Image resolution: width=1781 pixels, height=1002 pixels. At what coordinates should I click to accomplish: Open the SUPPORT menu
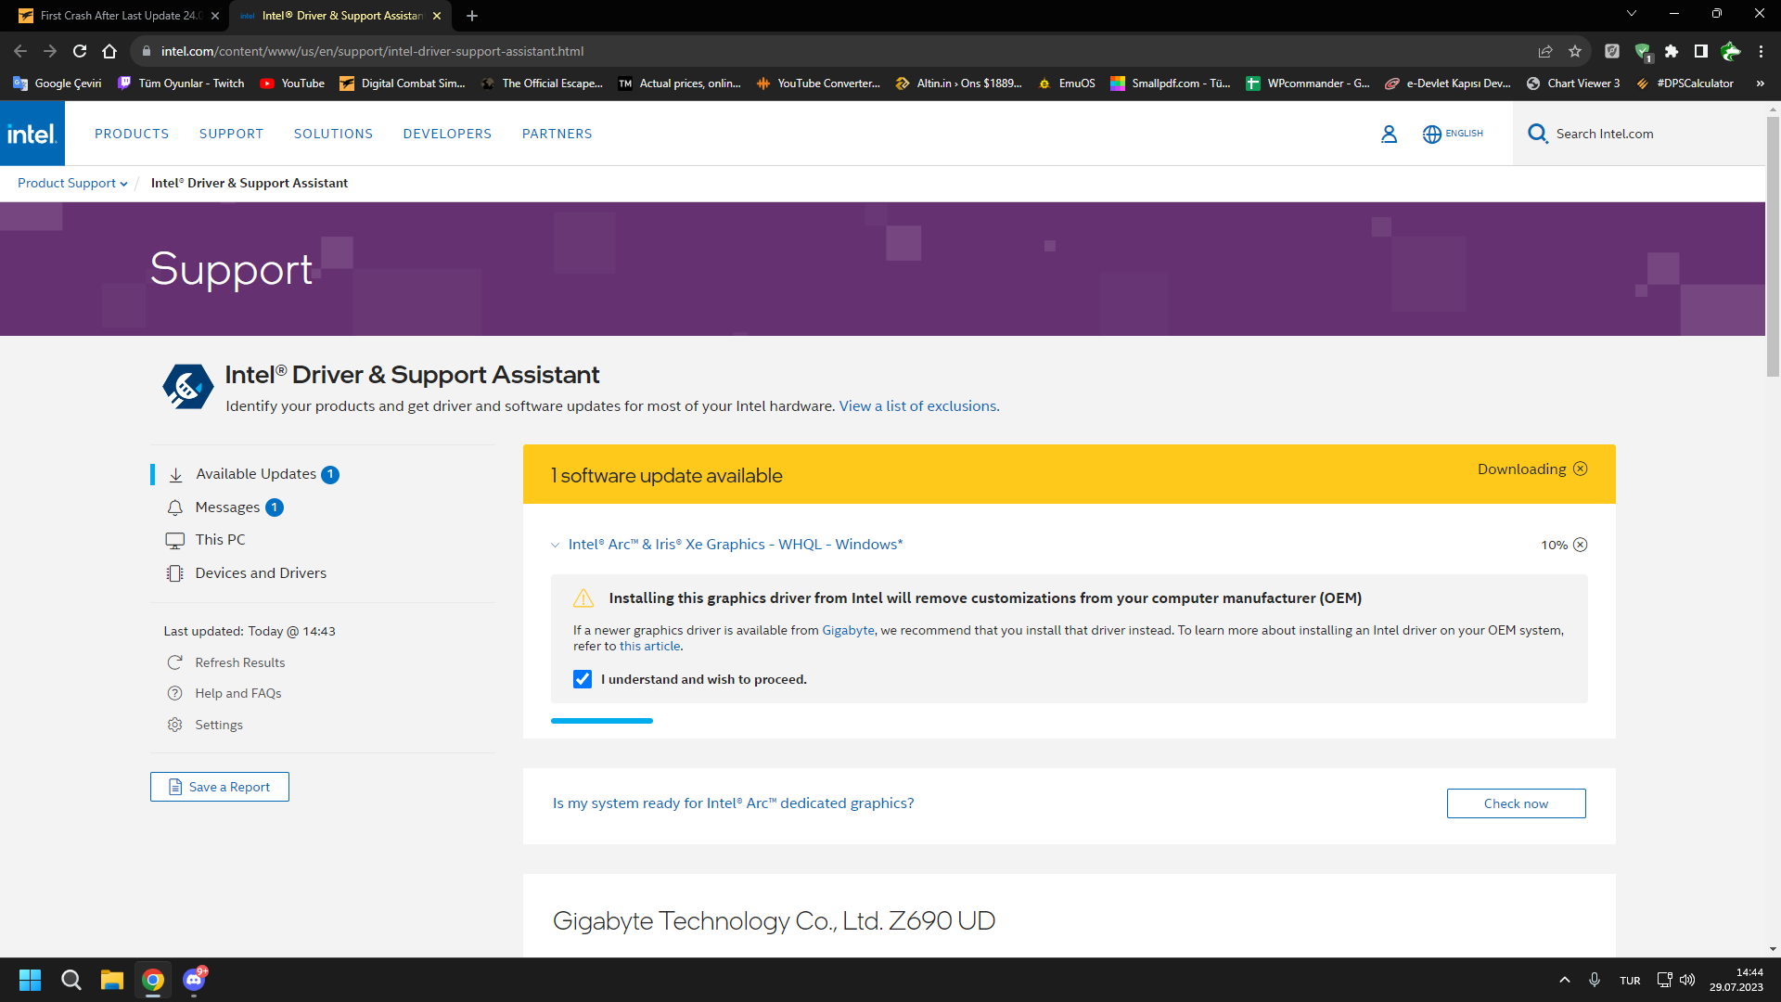point(231,134)
